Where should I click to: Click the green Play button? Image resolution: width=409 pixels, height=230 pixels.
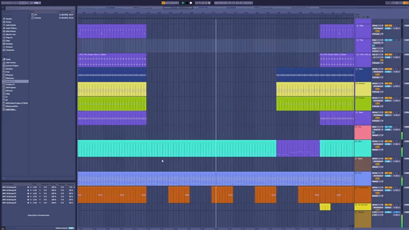[183, 3]
